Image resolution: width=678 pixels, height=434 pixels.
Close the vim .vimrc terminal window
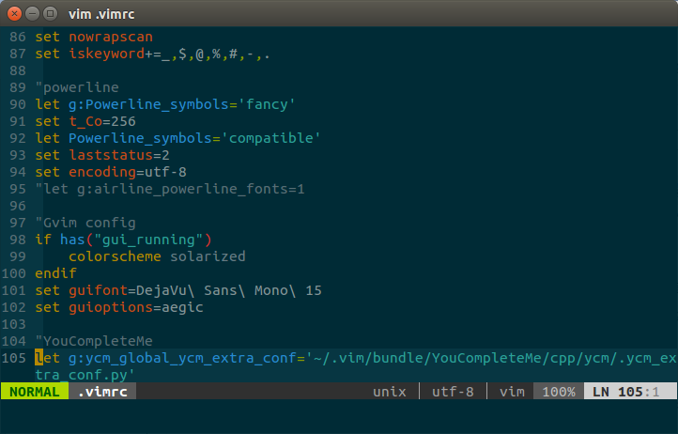pyautogui.click(x=14, y=14)
